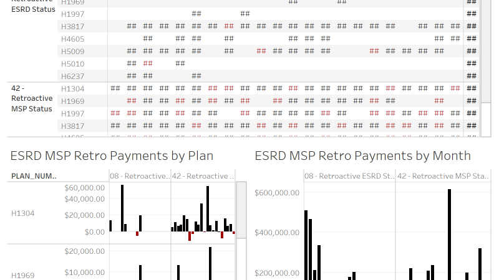Viewport: 499px width, 280px height.
Task: Click the $10,000.00 axis label for H1969
Action: point(84,273)
